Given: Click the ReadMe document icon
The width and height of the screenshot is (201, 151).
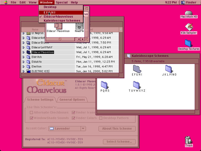Looking at the screenshot, I should pos(79,26).
